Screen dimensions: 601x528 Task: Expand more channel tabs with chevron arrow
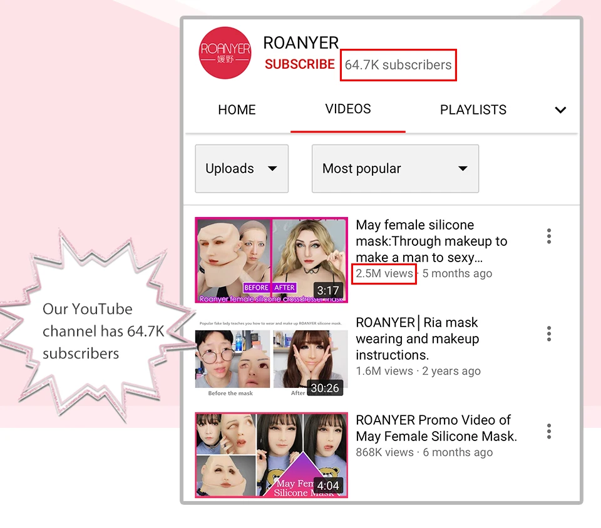[560, 110]
